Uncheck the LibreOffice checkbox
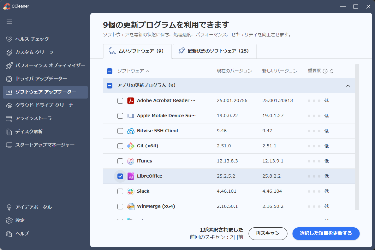The width and height of the screenshot is (375, 250). [x=120, y=176]
